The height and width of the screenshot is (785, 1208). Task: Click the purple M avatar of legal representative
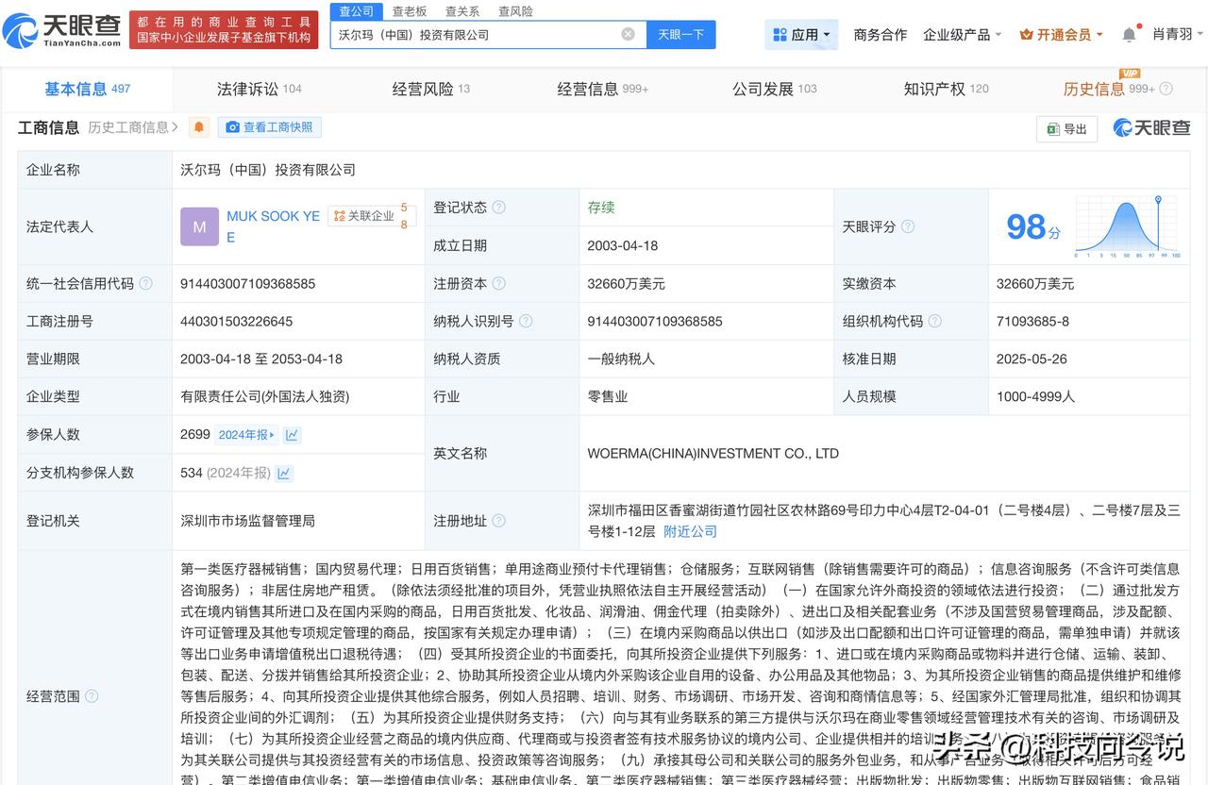199,226
